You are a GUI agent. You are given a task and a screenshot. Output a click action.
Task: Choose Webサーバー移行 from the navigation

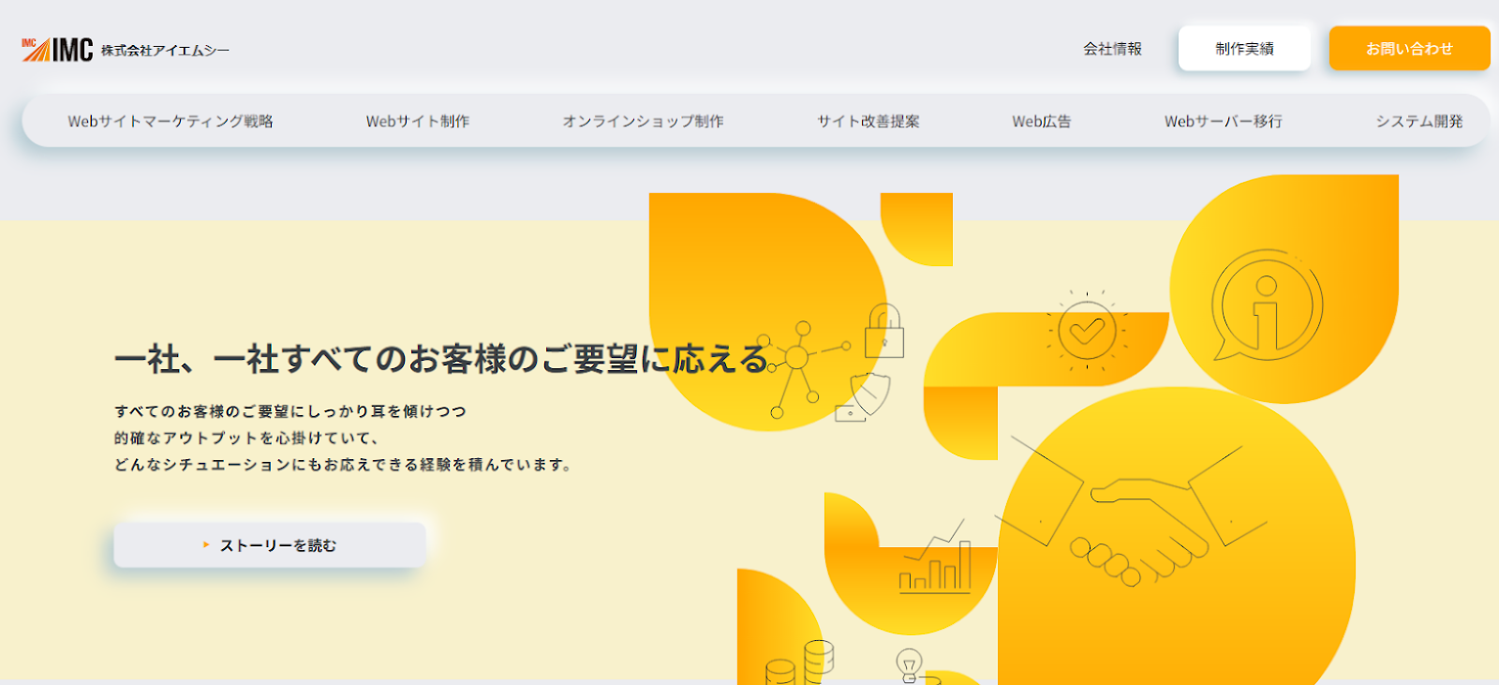(x=1224, y=121)
